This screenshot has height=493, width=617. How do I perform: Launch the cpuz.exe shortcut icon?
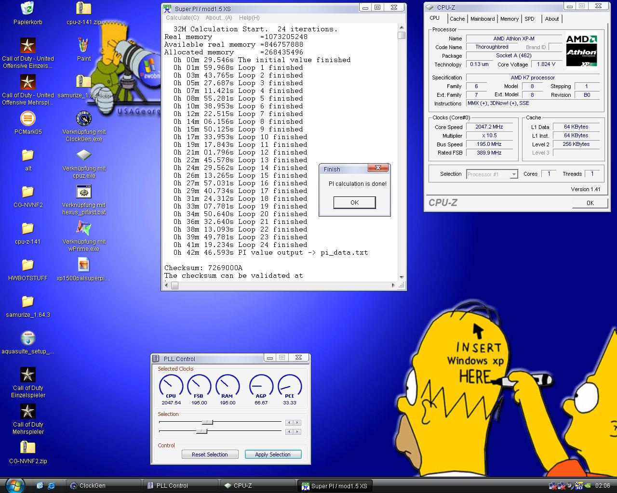click(84, 155)
